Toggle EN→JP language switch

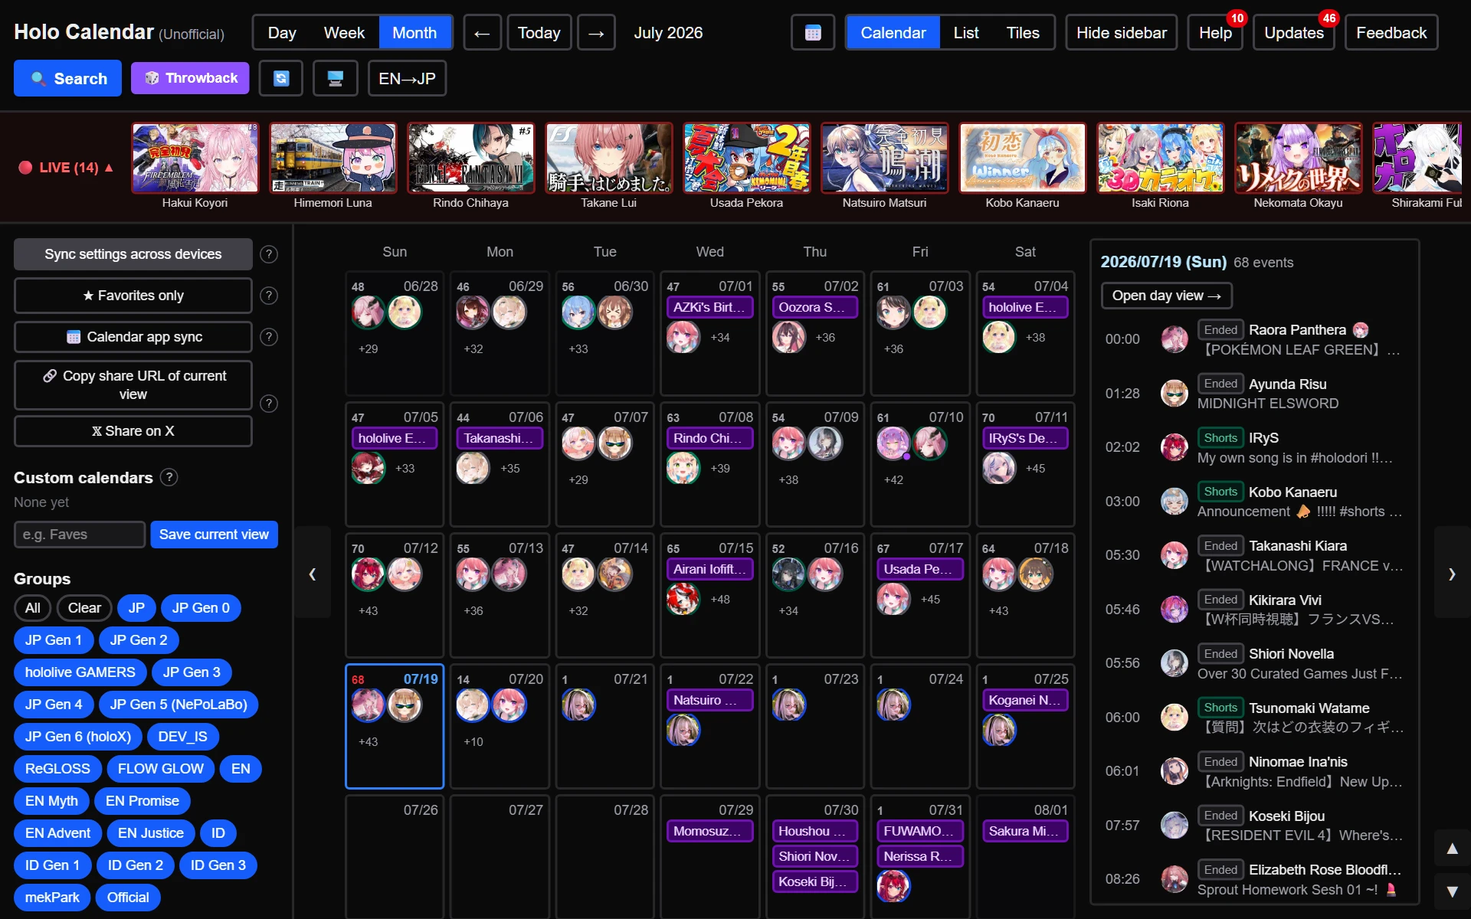407,78
